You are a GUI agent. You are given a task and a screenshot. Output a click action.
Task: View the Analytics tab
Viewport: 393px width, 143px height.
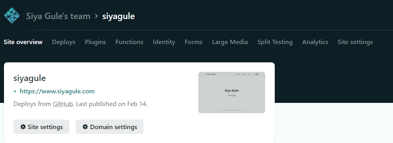tap(315, 42)
